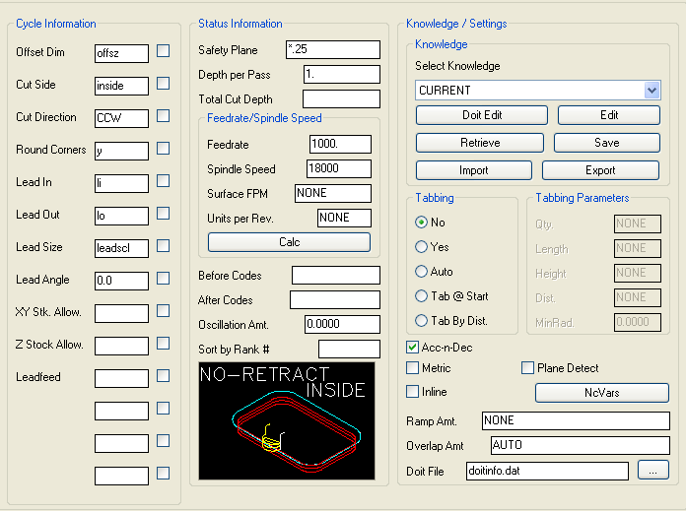The width and height of the screenshot is (686, 511).
Task: Click the Leadfeed input field
Action: coord(121,378)
